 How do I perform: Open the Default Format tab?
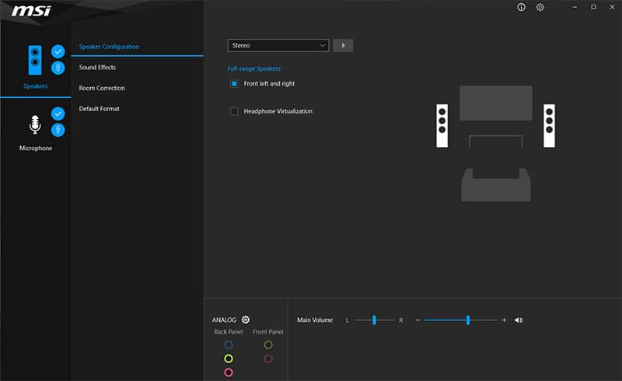[x=100, y=109]
